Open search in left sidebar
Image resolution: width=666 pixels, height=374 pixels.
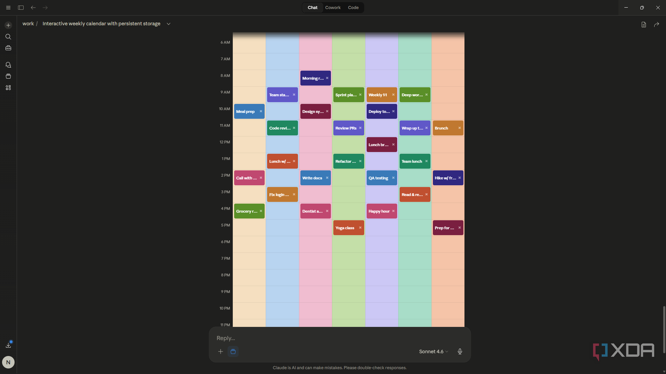pyautogui.click(x=8, y=37)
